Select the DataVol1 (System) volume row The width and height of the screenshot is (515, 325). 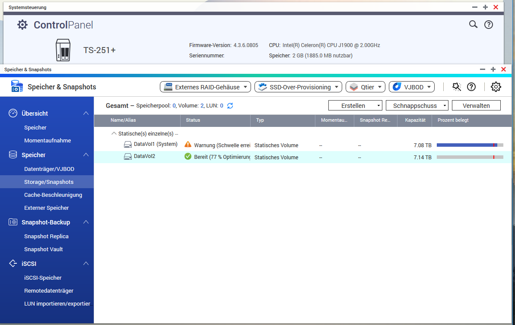click(302, 145)
